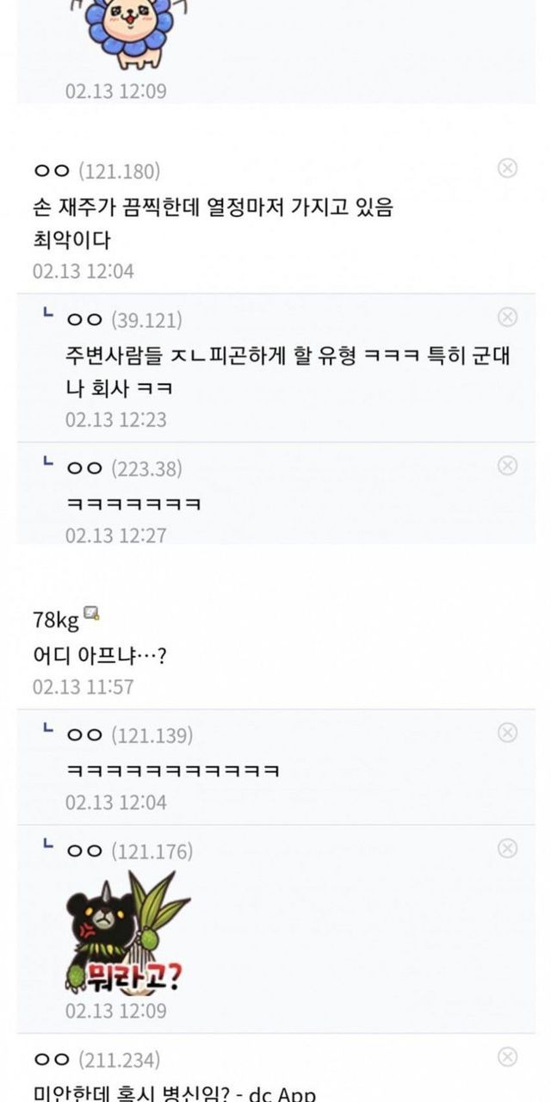Click the ㅇㅇ (121.176) author name
Screen dimensions: 551x1102
tap(129, 851)
